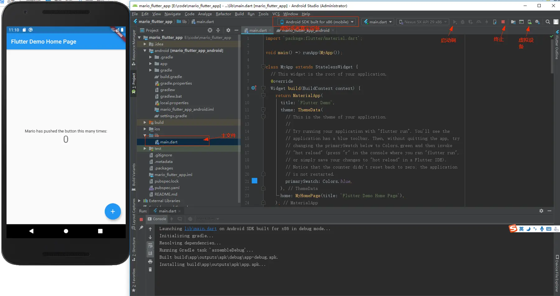This screenshot has width=560, height=296.
Task: Click the clear console trash icon
Action: tap(150, 270)
